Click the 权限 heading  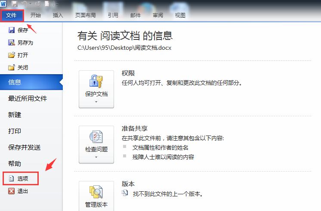[x=128, y=73]
